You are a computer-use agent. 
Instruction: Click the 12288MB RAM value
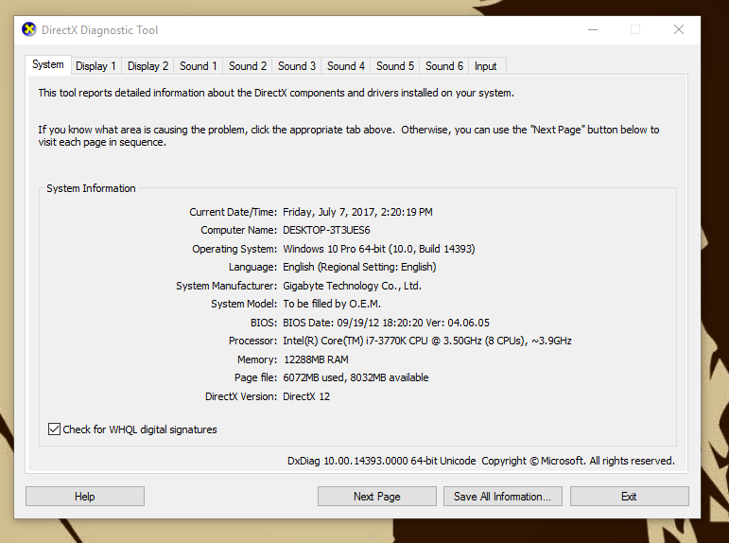tap(316, 359)
